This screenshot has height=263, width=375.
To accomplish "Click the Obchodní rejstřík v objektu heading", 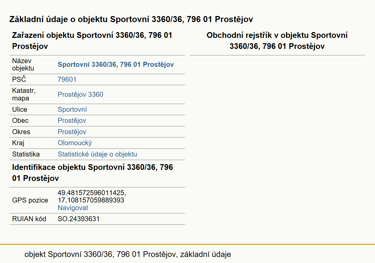I will pyautogui.click(x=277, y=41).
